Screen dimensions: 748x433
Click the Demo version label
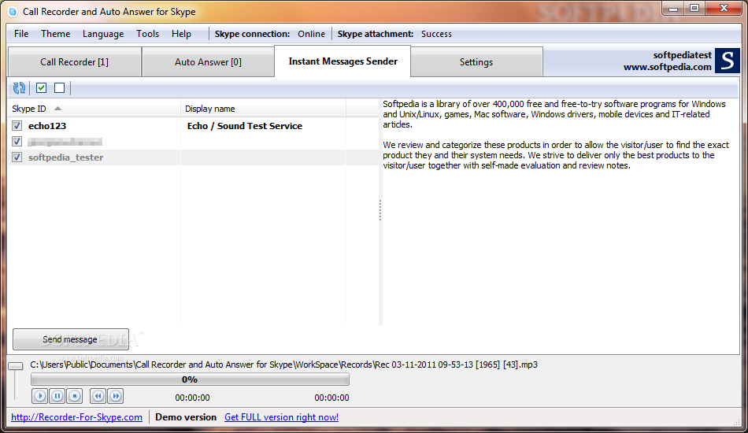click(x=186, y=417)
